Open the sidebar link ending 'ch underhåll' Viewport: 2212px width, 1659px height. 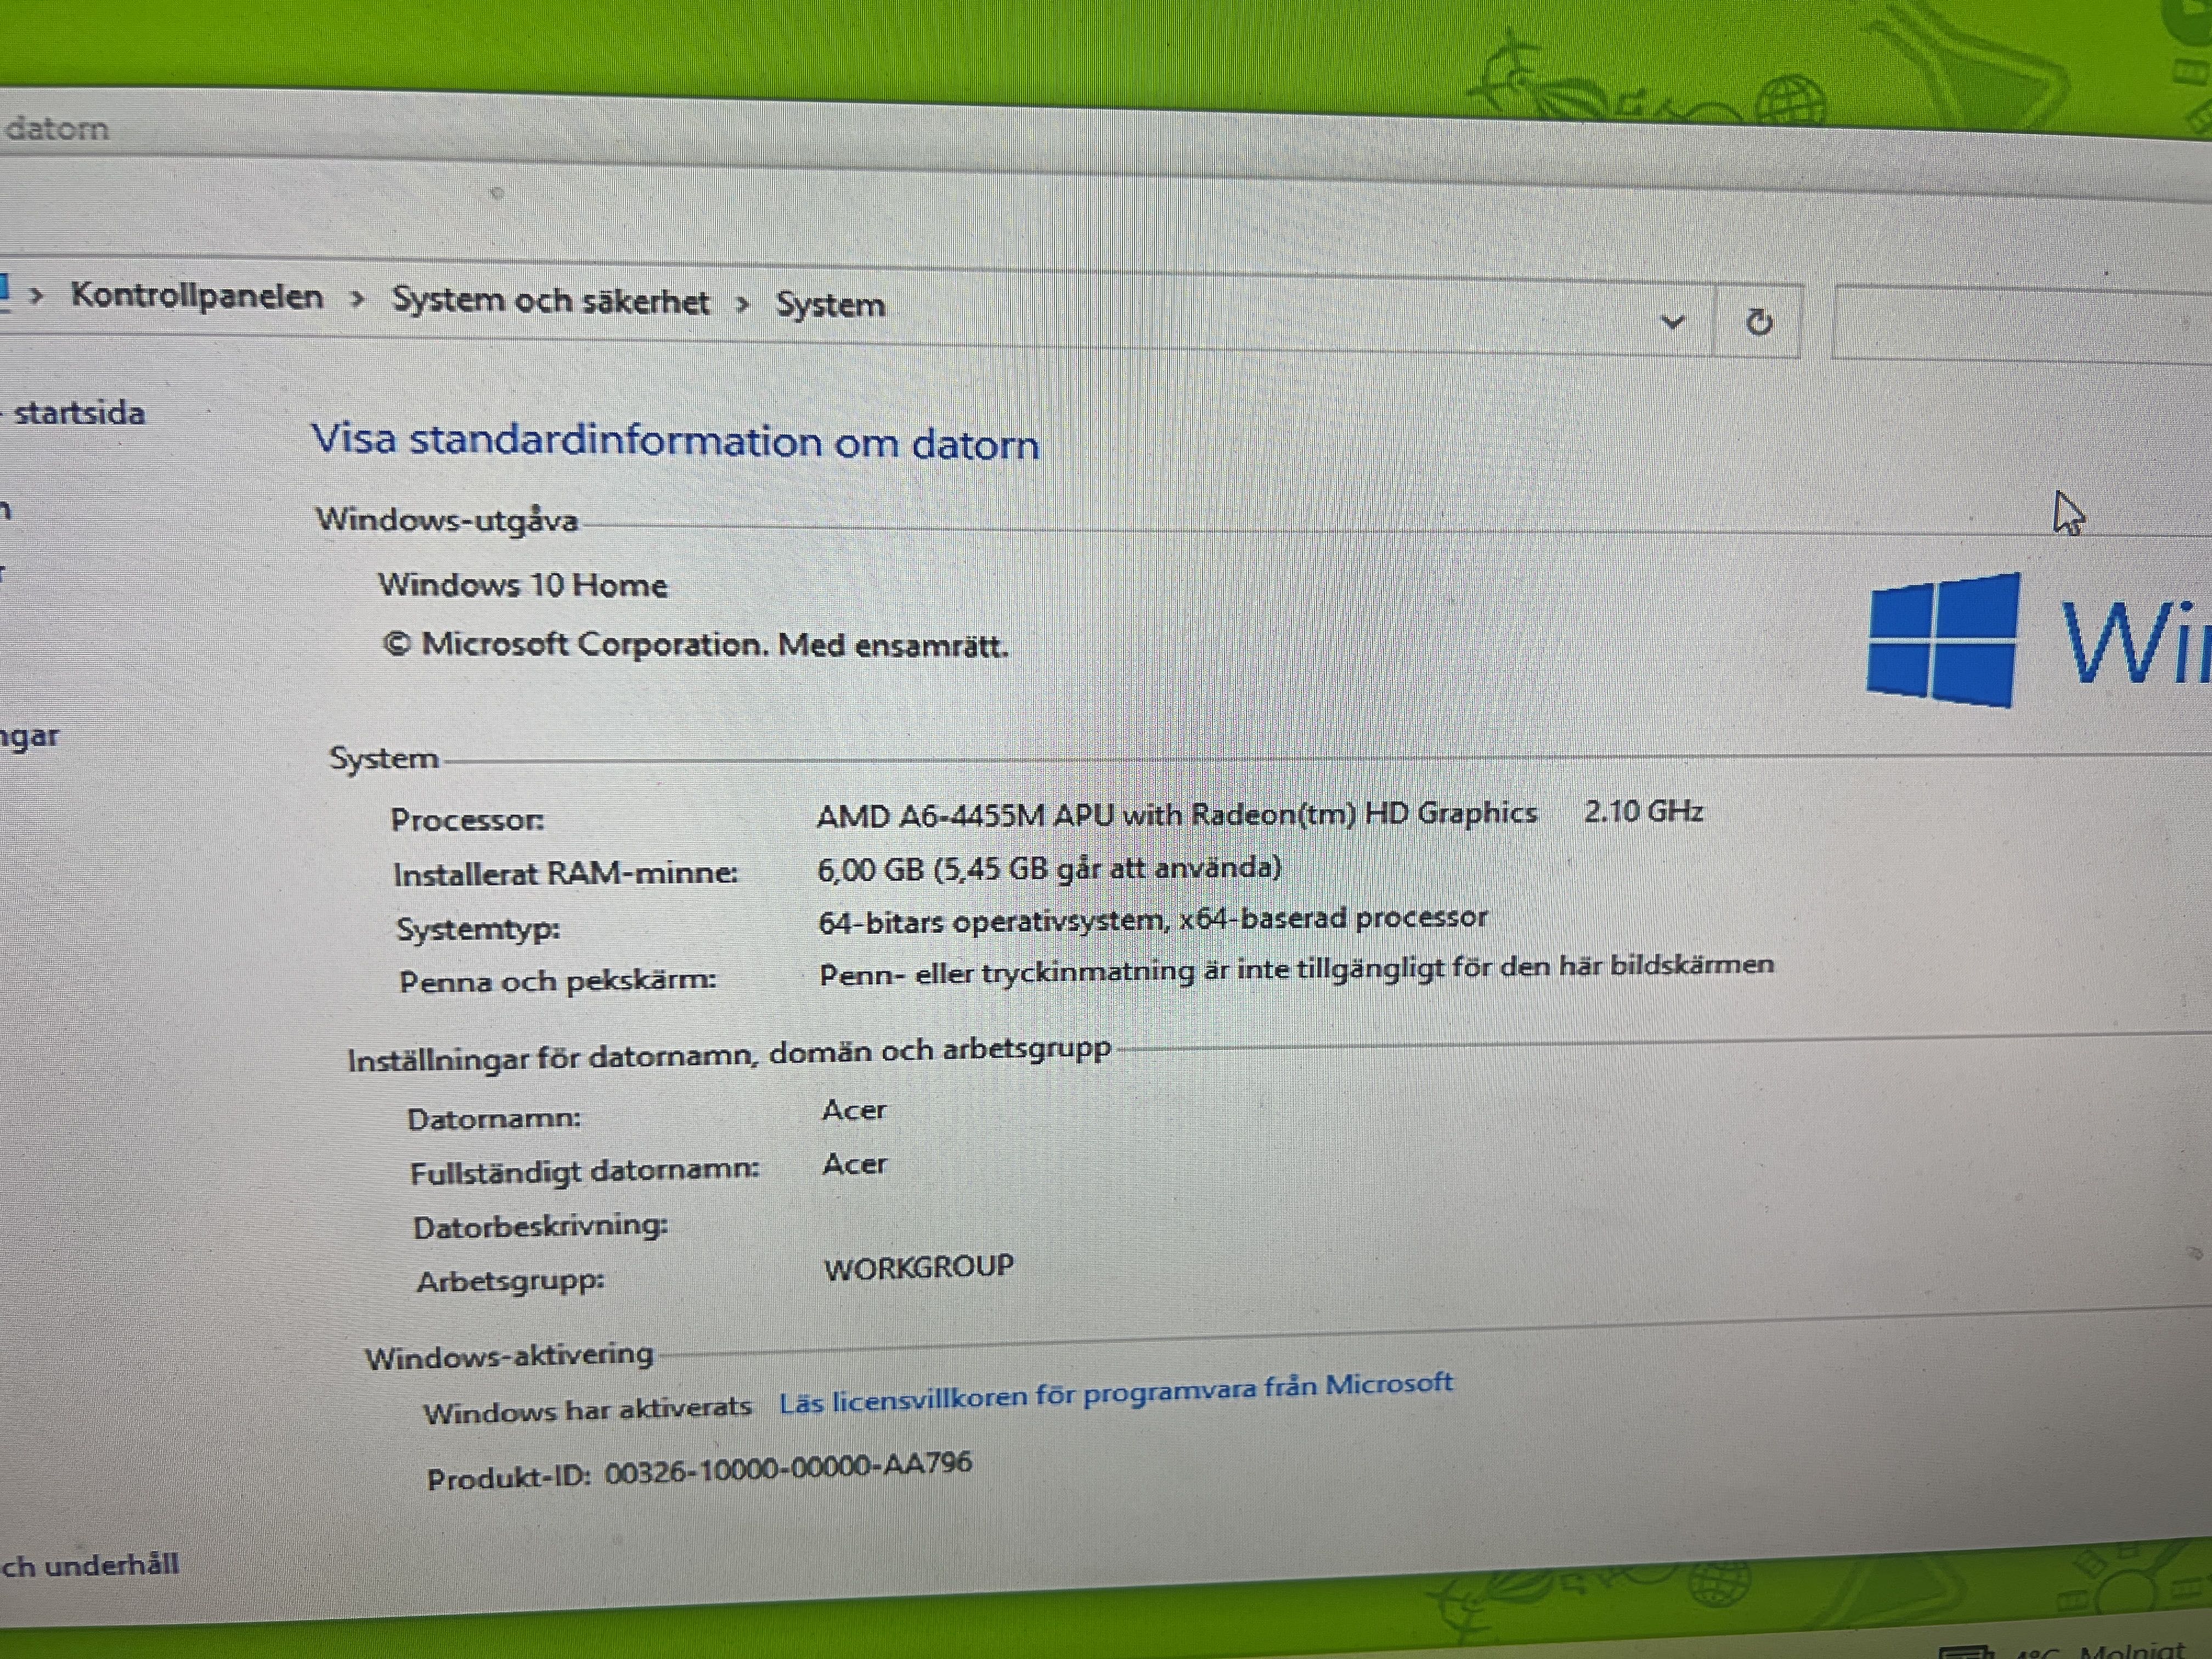(90, 1565)
